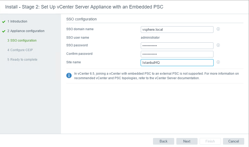This screenshot has width=249, height=147.
Task: Proceed with the Next button
Action: pyautogui.click(x=187, y=141)
